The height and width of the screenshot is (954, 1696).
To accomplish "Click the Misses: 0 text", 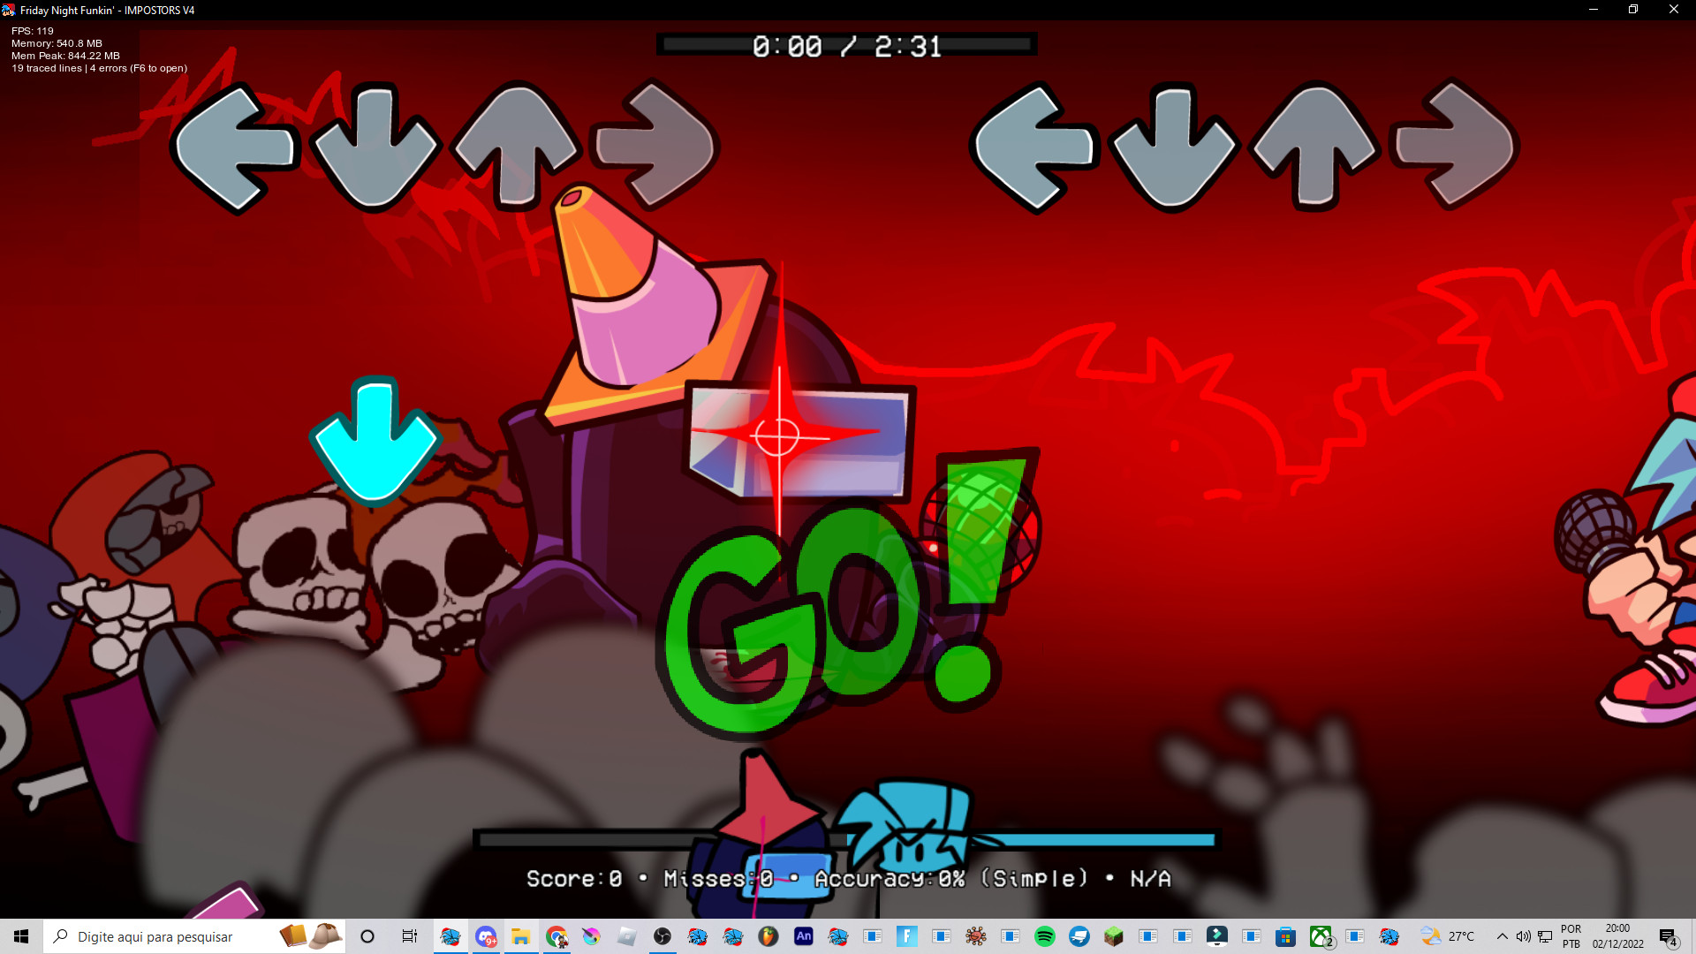I will coord(718,879).
